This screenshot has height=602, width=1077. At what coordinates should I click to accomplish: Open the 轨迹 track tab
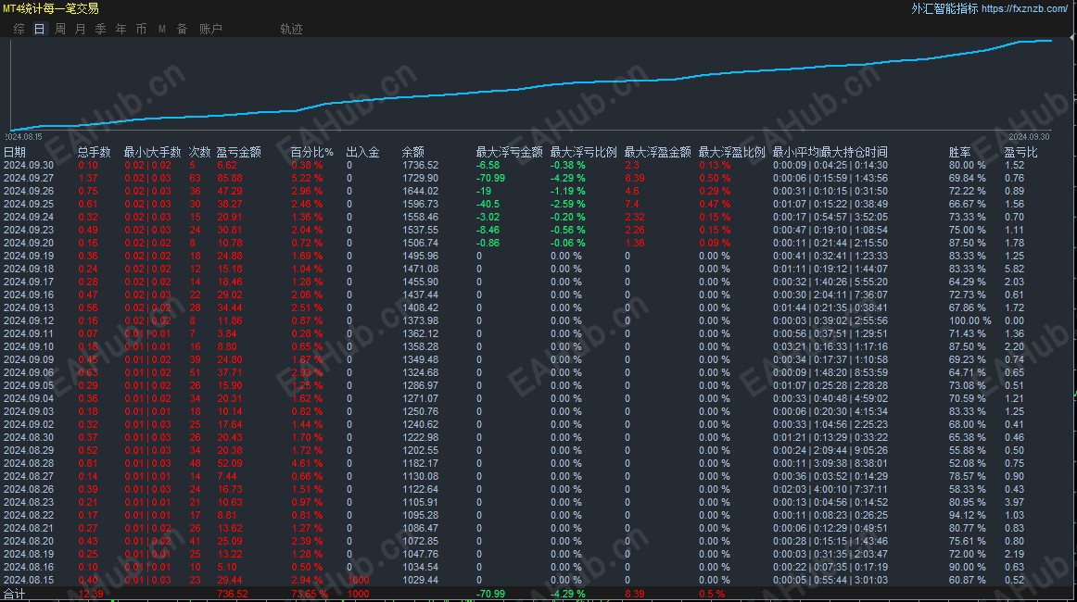pos(291,29)
